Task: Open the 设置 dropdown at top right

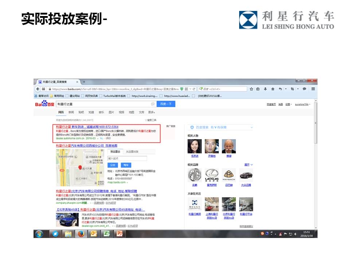Action: pyautogui.click(x=288, y=104)
